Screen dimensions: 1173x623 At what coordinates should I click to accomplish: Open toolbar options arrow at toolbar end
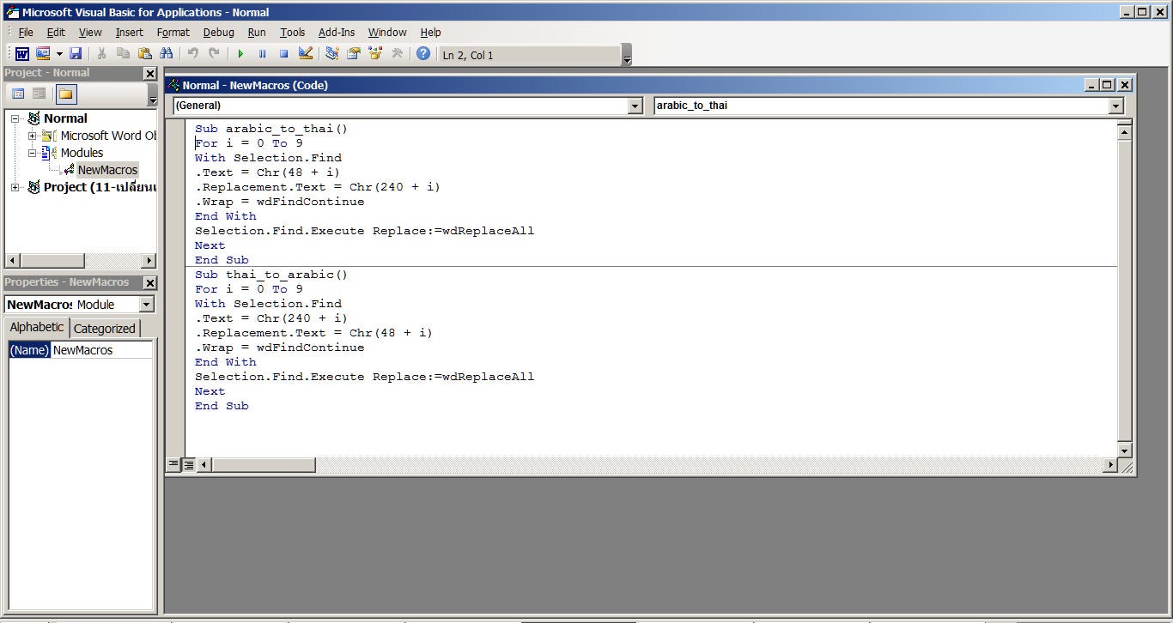tap(627, 55)
